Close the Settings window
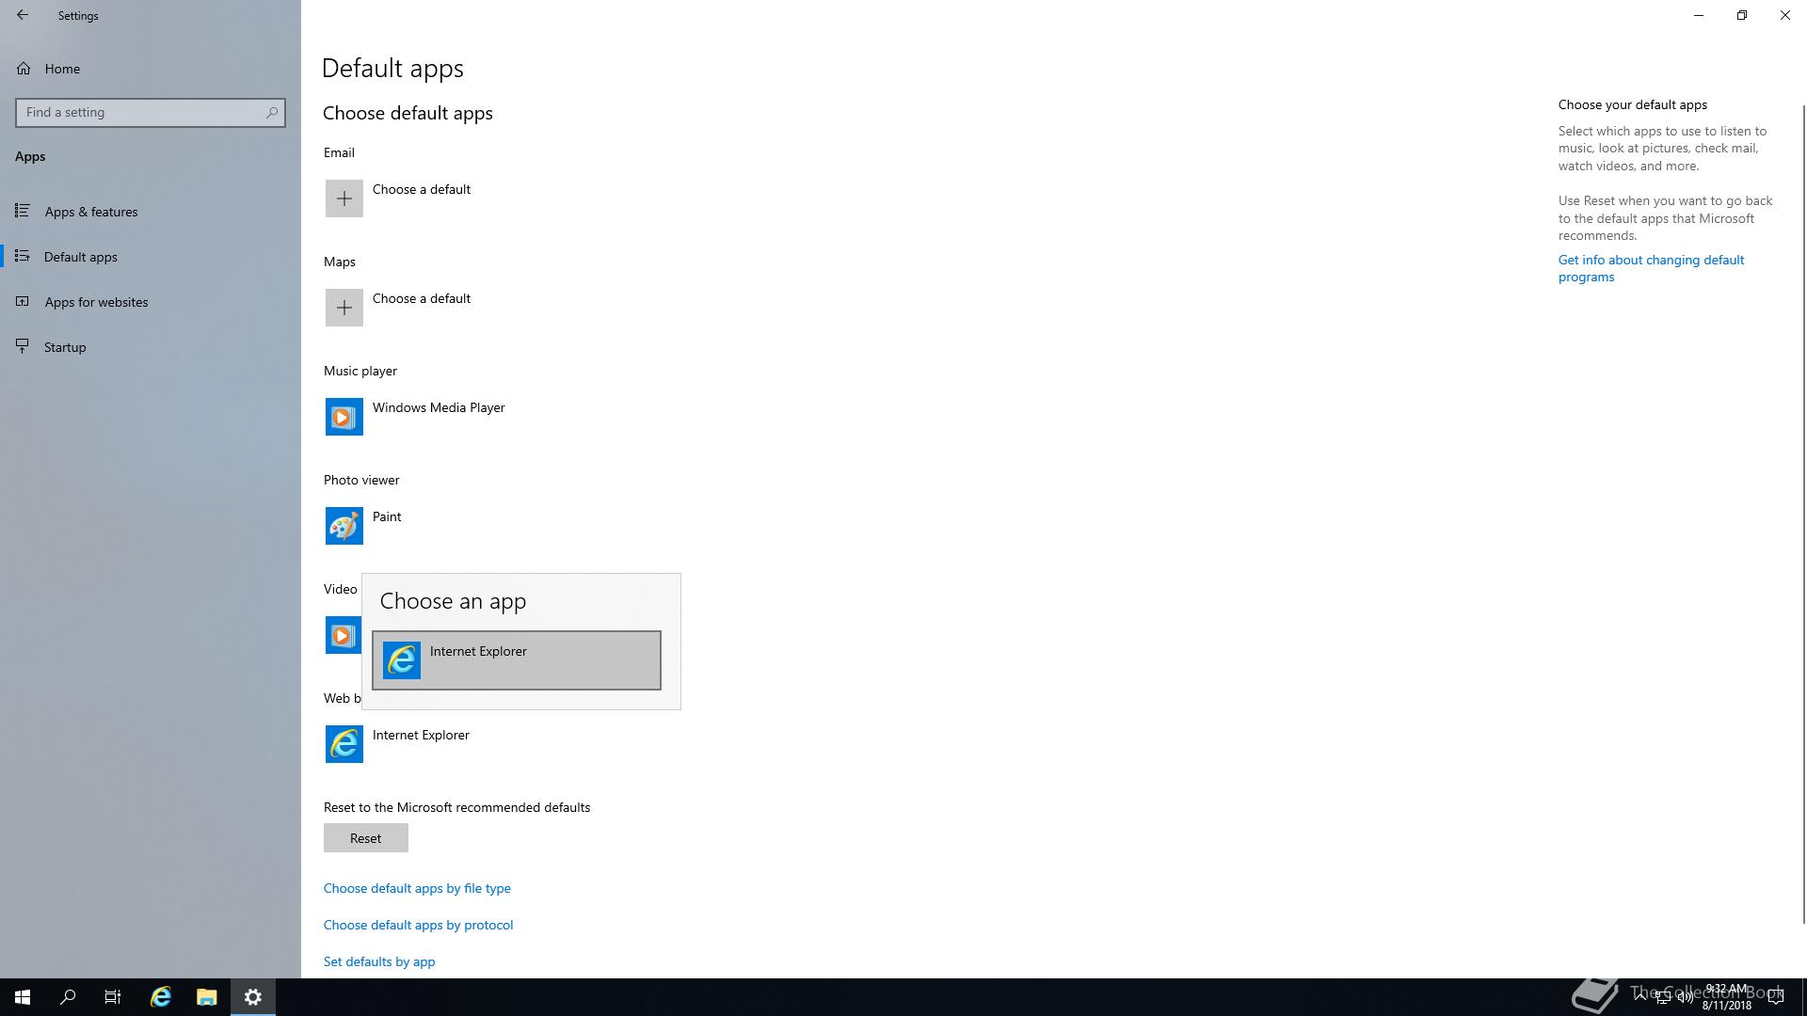The height and width of the screenshot is (1016, 1807). point(1785,15)
